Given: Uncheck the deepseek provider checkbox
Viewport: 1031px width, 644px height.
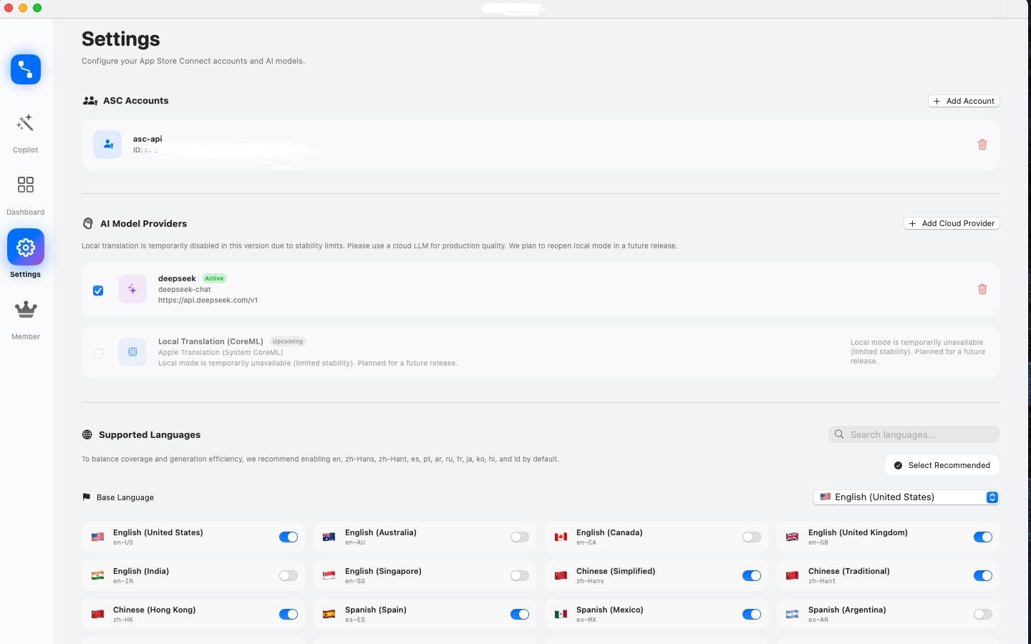Looking at the screenshot, I should click(98, 291).
